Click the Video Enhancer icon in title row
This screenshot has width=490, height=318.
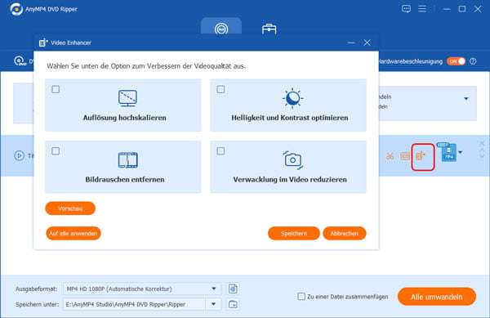pyautogui.click(x=421, y=155)
